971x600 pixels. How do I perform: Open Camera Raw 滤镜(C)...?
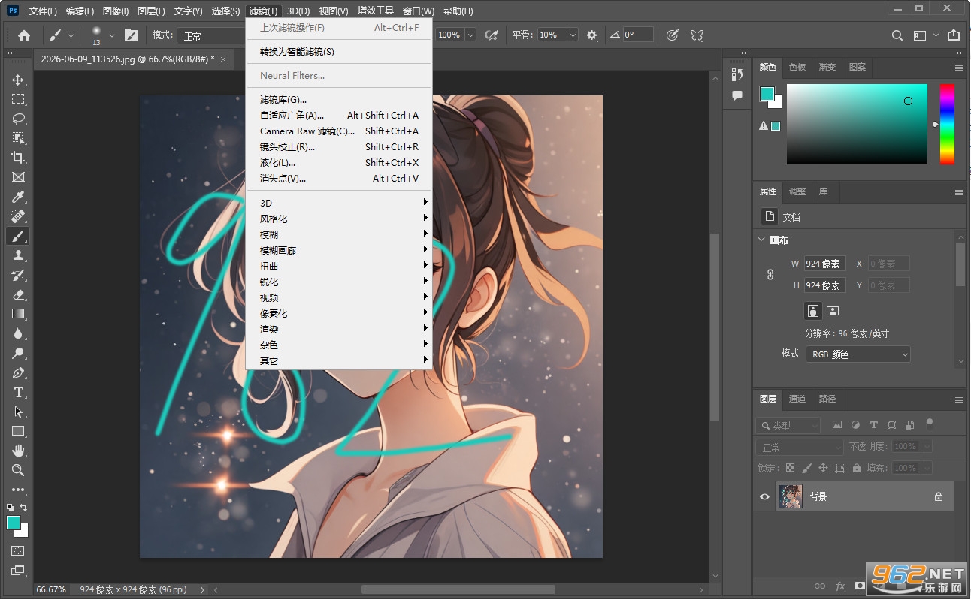(339, 131)
